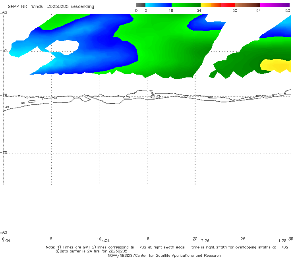Pick the magenta-purple colorbar segment
The image size is (294, 258).
(x=275, y=5)
